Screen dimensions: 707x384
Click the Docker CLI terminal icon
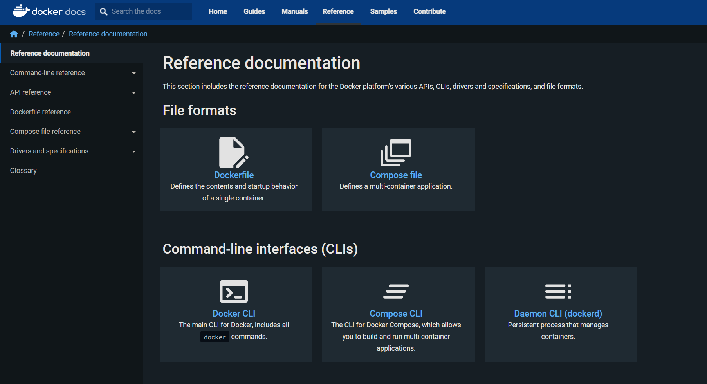[x=234, y=291]
